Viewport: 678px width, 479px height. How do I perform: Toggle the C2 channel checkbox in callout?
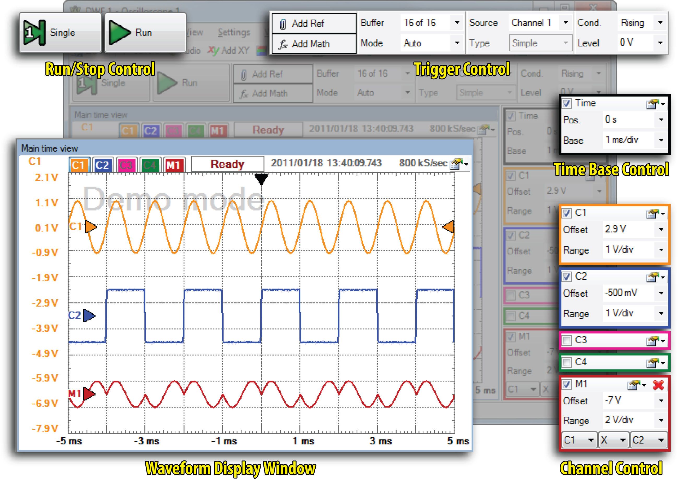point(566,277)
